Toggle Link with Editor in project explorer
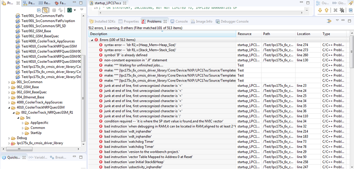The width and height of the screenshot is (354, 169). [x=45, y=10]
